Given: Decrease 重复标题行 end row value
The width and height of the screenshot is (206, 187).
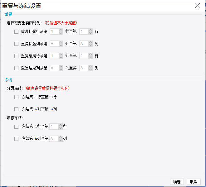Looking at the screenshot, I should (91, 33).
